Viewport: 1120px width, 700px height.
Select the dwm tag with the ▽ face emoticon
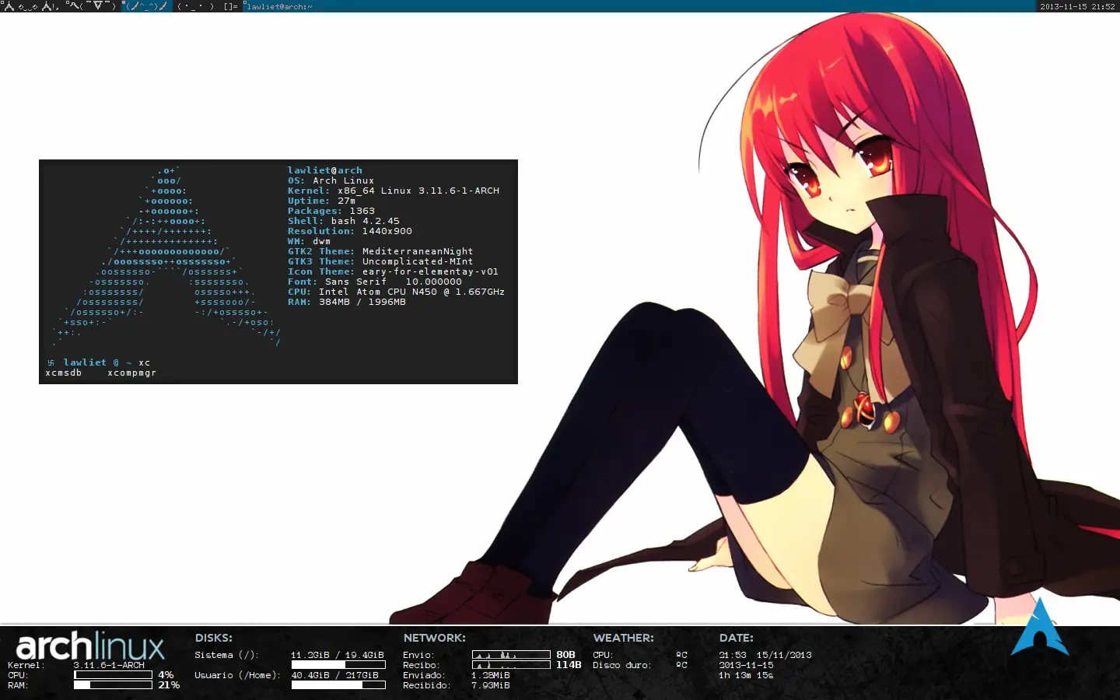pyautogui.click(x=90, y=6)
